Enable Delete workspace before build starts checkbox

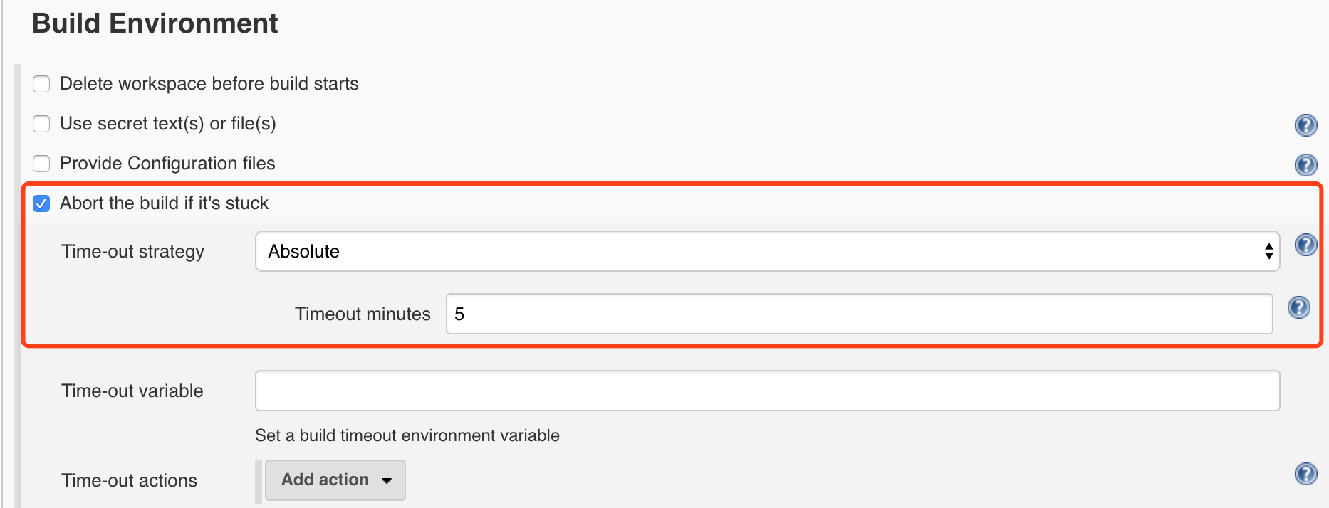41,84
